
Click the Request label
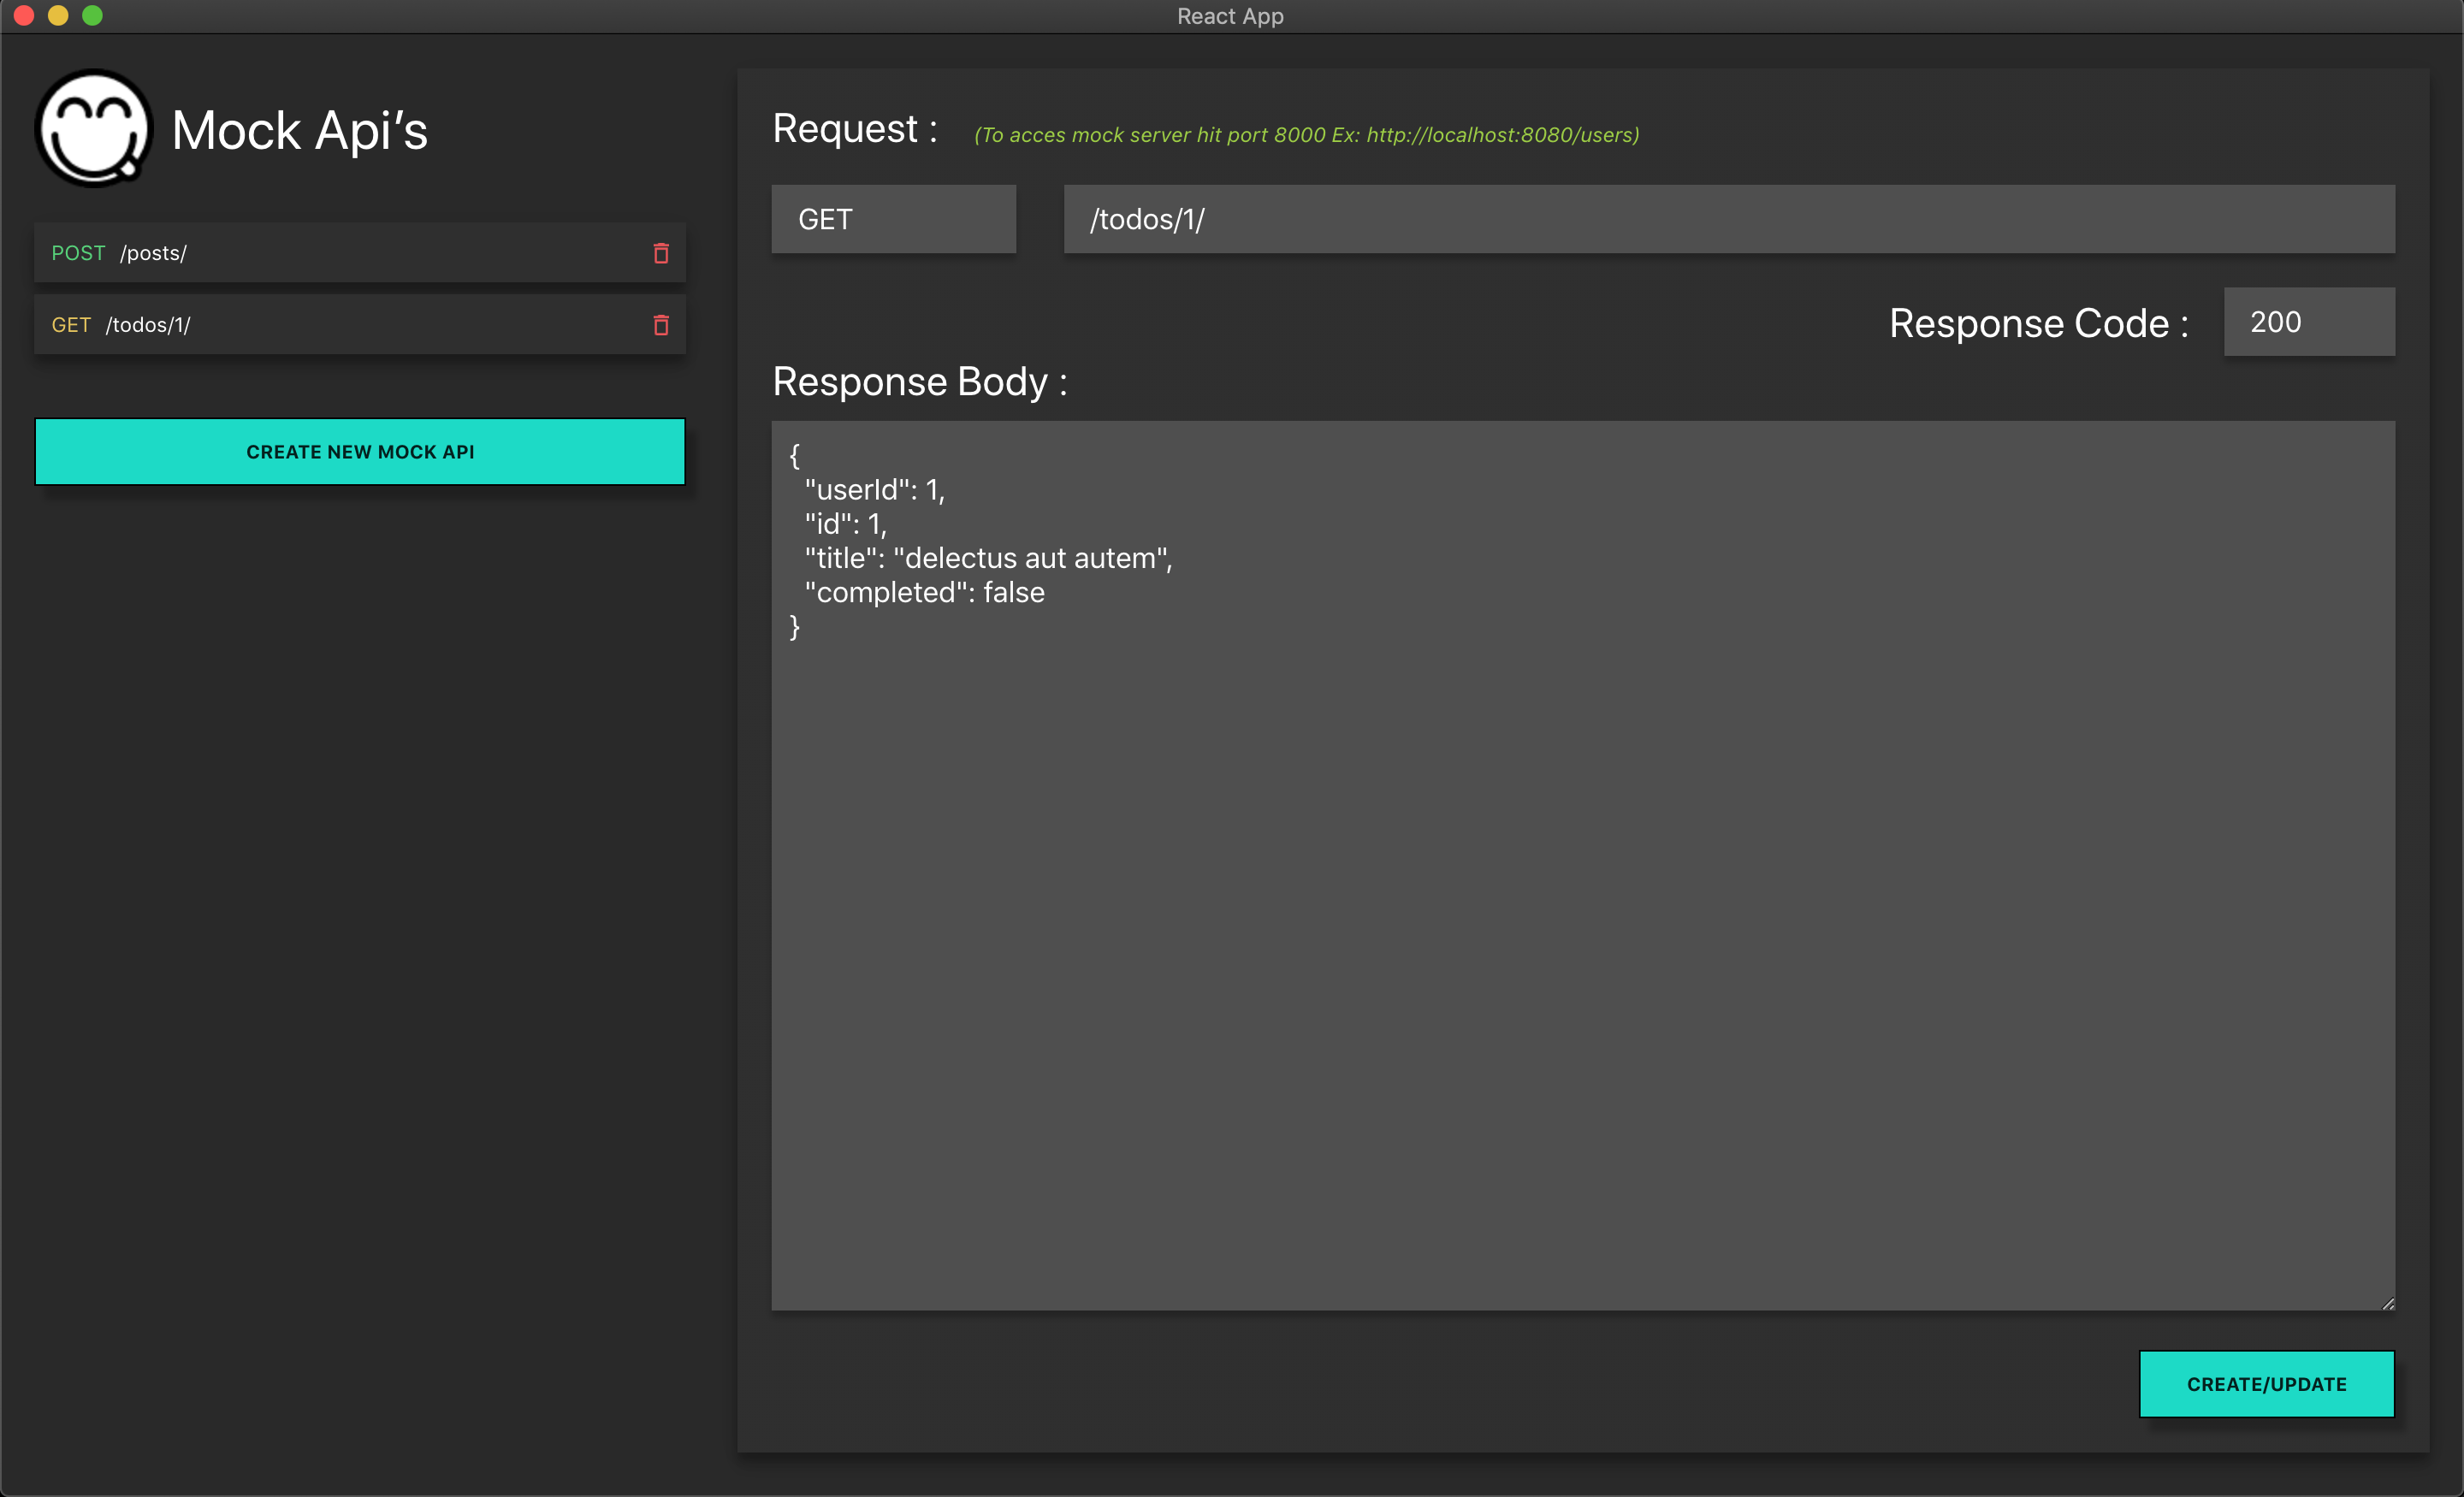tap(854, 129)
